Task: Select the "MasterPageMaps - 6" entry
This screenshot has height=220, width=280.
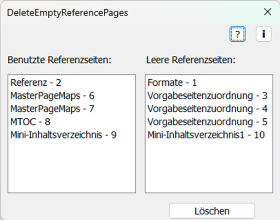Action: (x=52, y=96)
